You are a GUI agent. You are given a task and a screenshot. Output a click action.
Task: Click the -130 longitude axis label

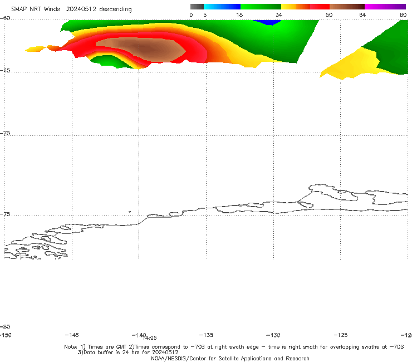(273, 335)
